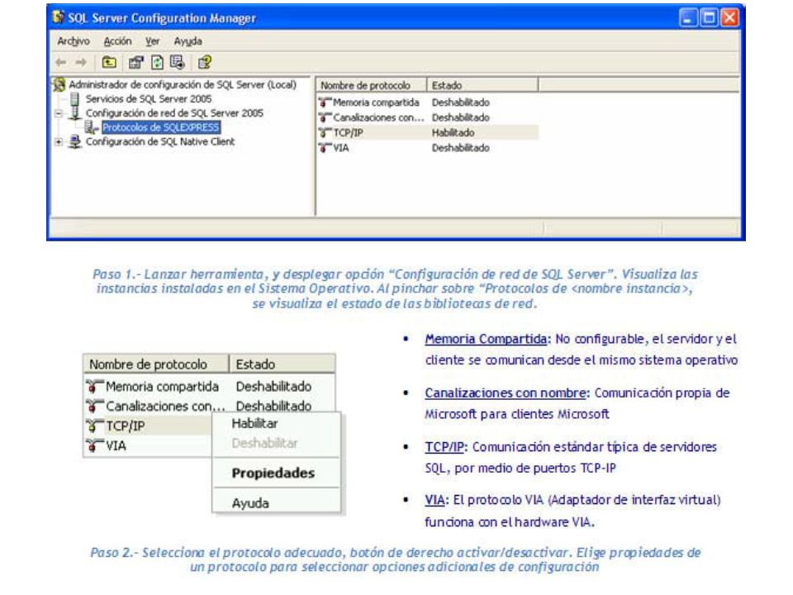
Task: Click the Help question-mark toolbar icon
Action: pyautogui.click(x=205, y=62)
